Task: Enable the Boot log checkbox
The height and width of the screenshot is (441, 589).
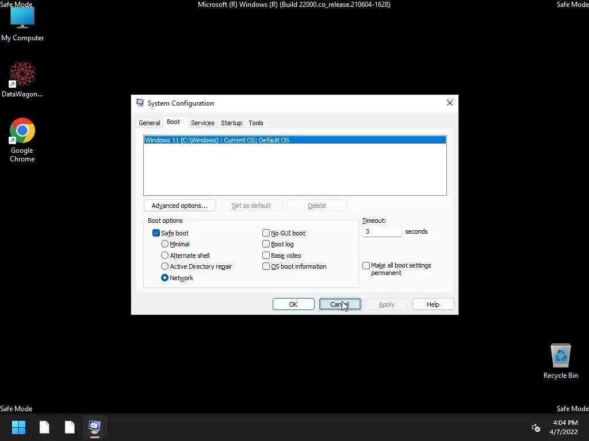Action: pos(266,243)
